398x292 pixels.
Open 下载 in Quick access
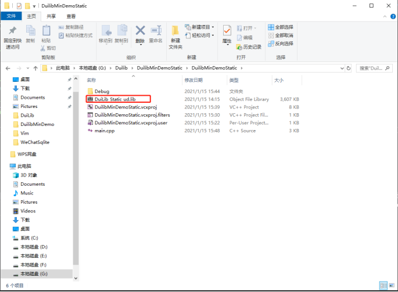25,88
